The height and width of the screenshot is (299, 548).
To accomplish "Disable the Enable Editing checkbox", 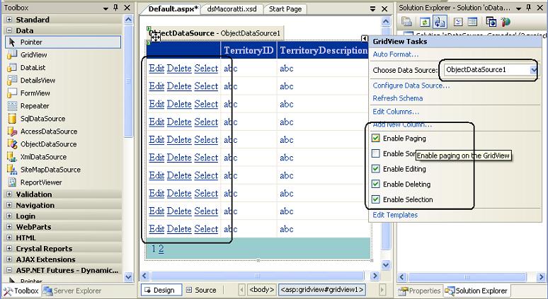I will click(376, 169).
